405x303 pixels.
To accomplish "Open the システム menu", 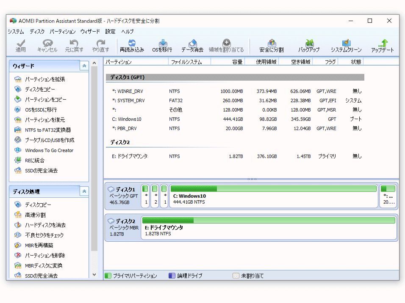I will coord(16,32).
